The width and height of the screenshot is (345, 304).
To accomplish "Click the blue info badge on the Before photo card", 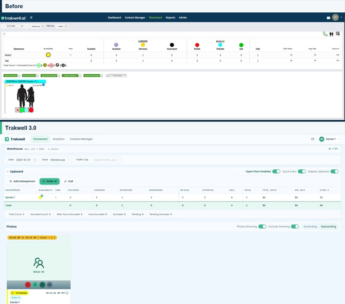I will point(44,85).
